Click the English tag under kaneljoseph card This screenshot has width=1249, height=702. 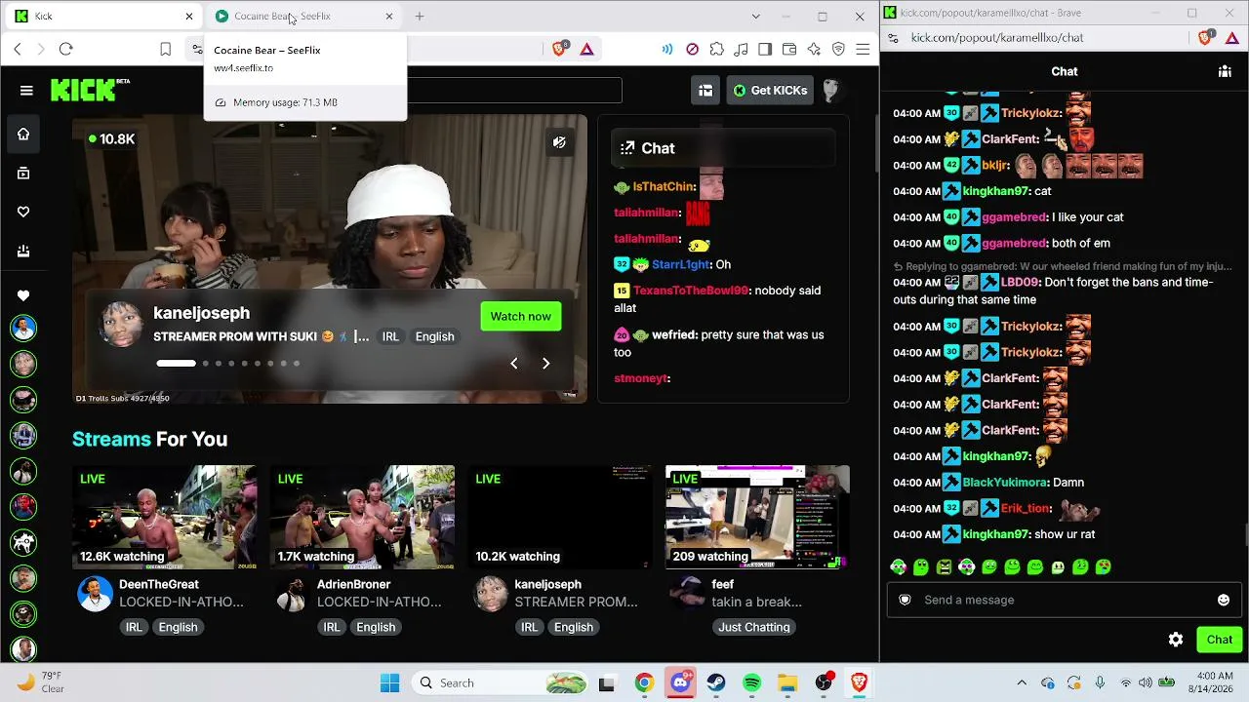tap(573, 627)
